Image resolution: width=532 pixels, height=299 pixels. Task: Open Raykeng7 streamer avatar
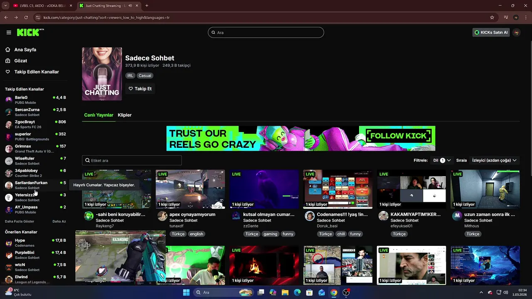coord(89,216)
